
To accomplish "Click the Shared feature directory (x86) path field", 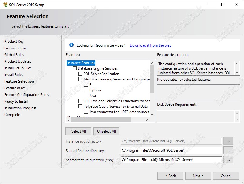I will 171,160.
